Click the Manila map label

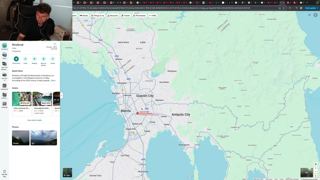(126, 111)
